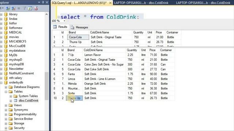Select the MEDICAL database icon

tap(6, 32)
